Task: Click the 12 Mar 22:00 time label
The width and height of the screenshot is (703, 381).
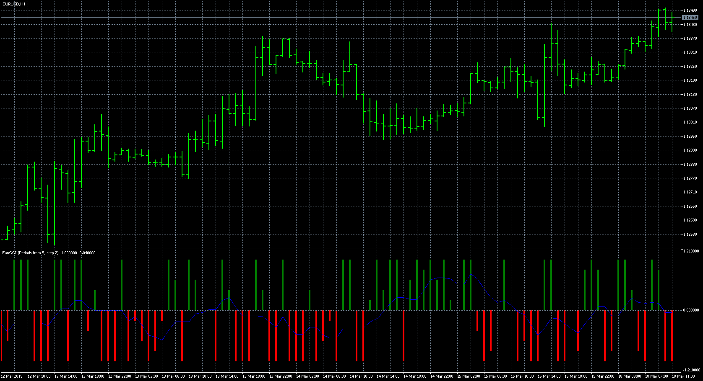Action: click(120, 376)
